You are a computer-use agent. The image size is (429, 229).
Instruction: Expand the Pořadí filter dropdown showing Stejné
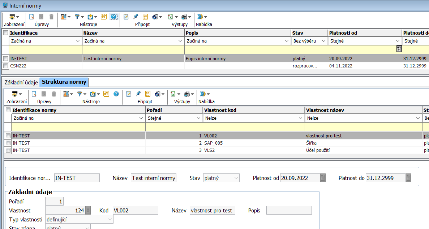(x=174, y=118)
